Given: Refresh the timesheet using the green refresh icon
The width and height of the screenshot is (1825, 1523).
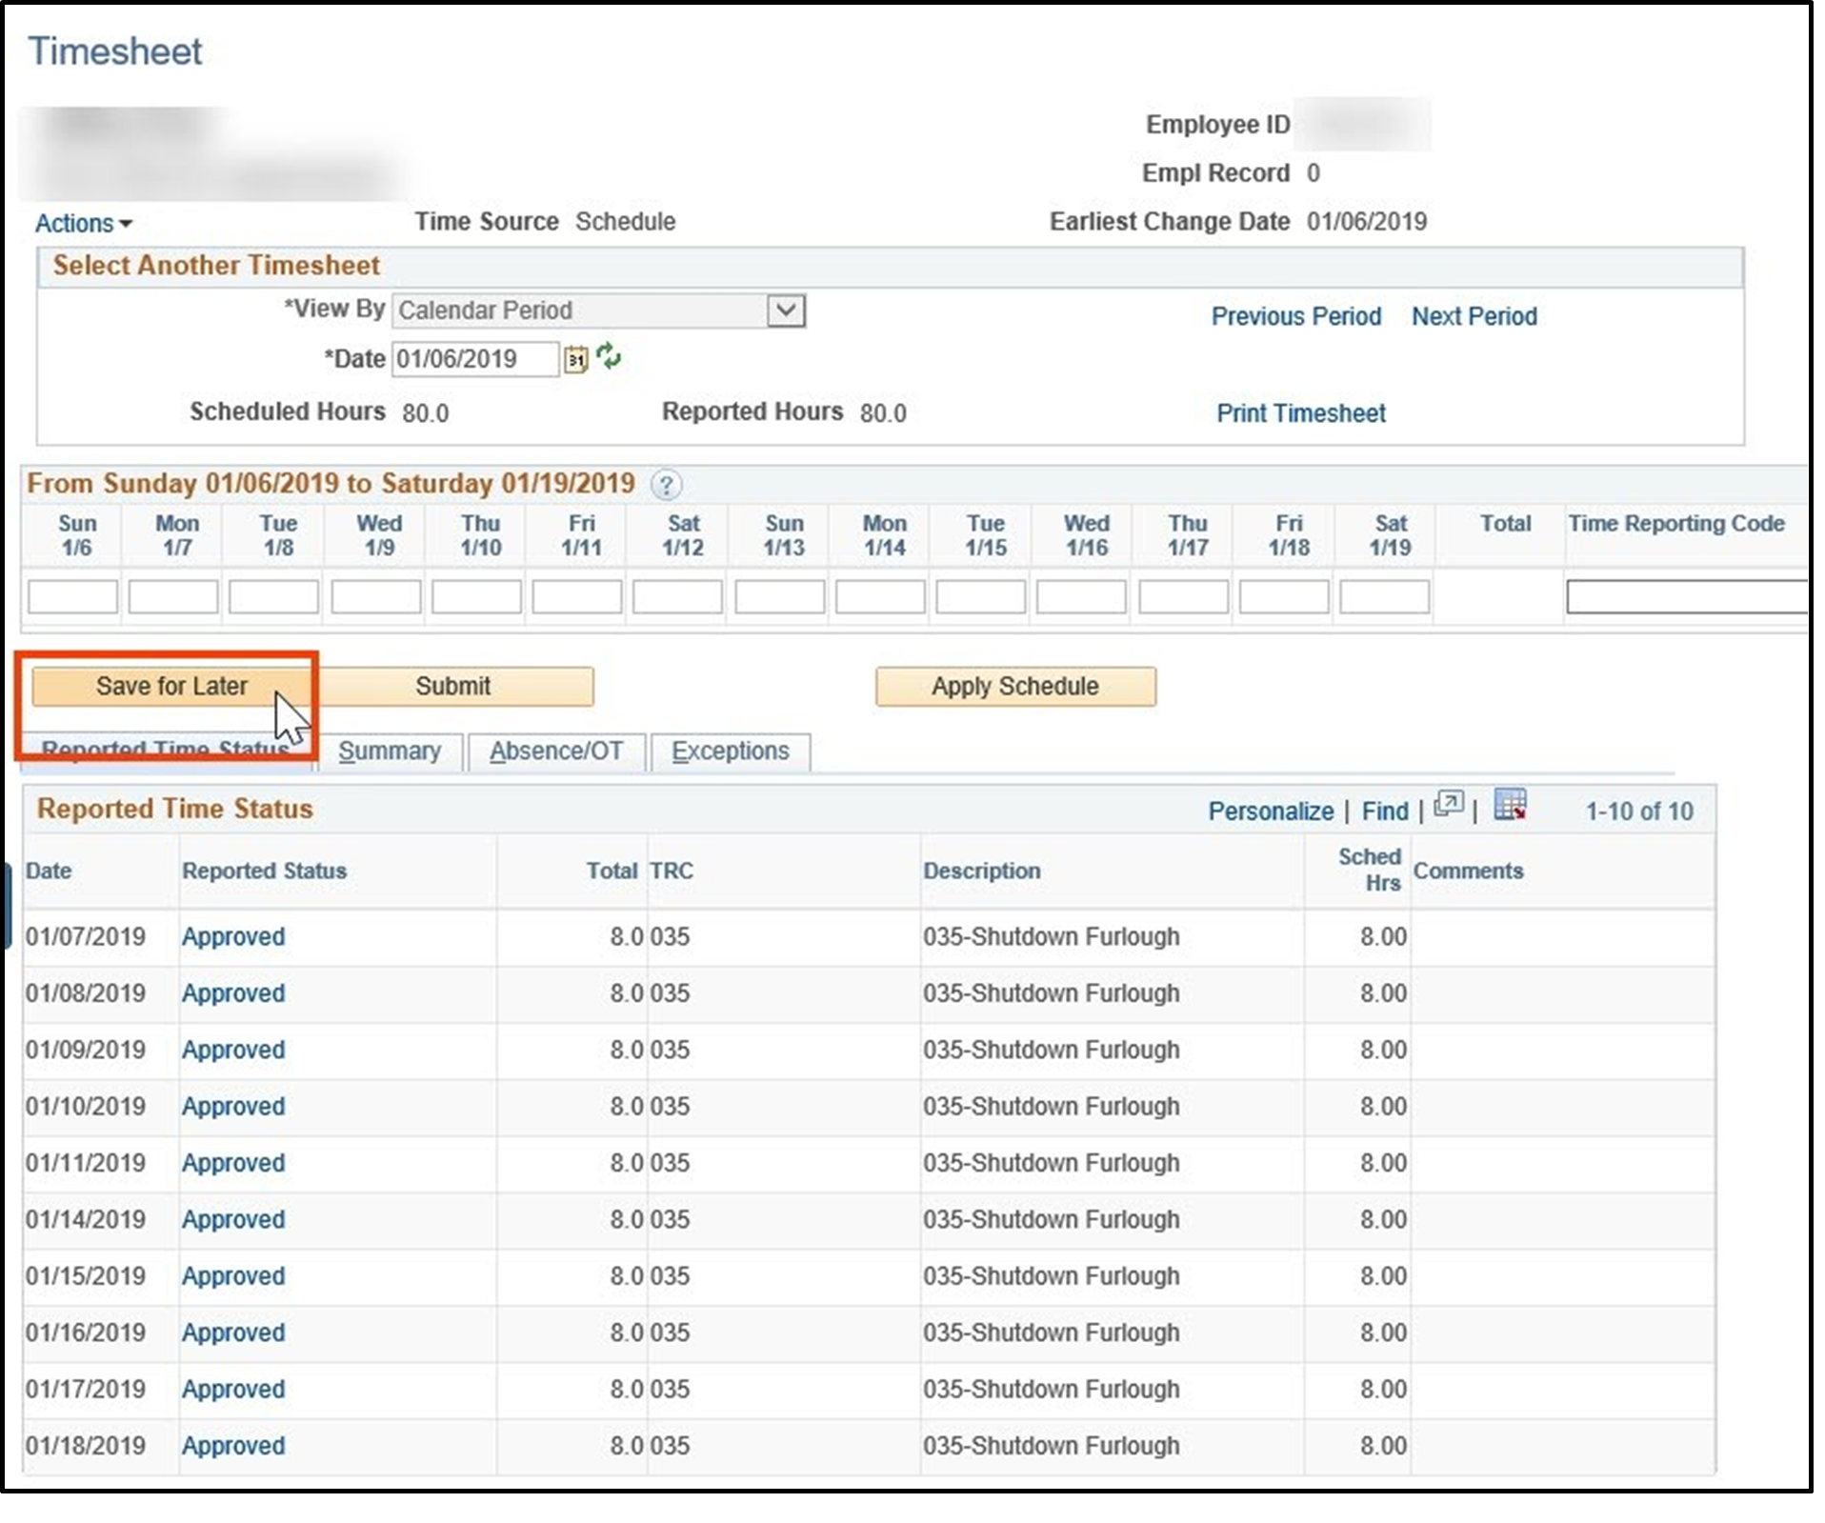Looking at the screenshot, I should [610, 358].
